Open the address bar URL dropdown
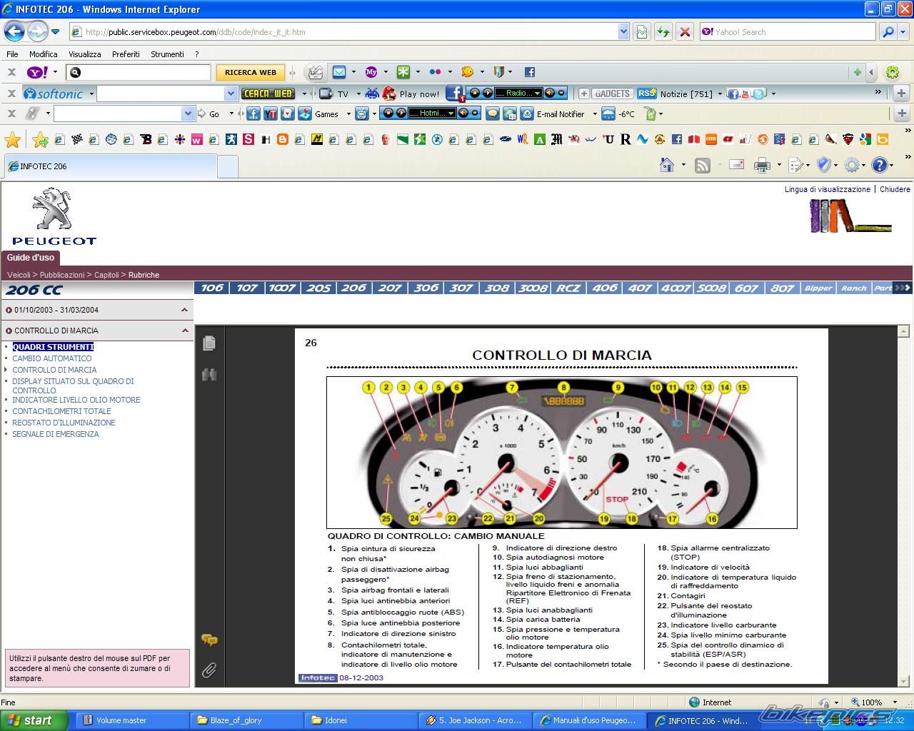 (623, 32)
